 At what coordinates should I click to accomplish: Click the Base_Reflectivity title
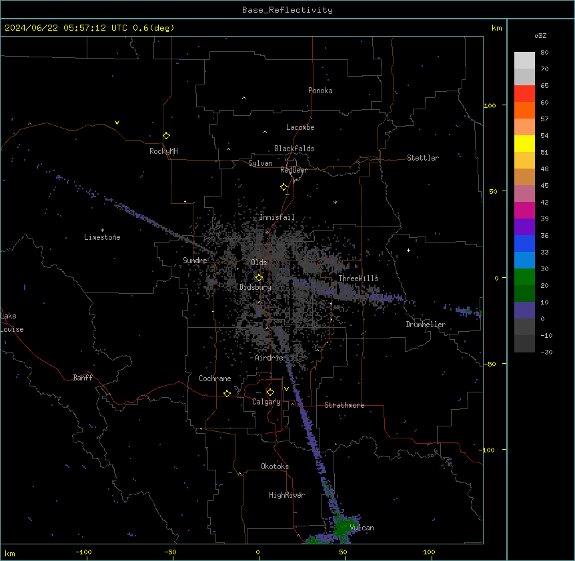287,10
